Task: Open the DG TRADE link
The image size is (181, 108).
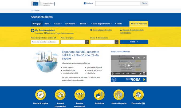Action: point(35,11)
